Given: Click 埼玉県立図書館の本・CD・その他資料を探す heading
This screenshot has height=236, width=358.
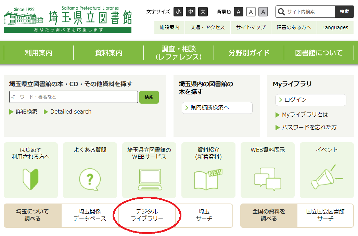Looking at the screenshot, I should (x=71, y=84).
